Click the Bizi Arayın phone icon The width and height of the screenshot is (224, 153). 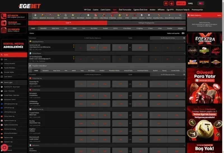(4, 16)
